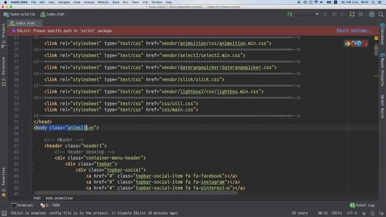Click the css/util.css href on line 34

177,104
